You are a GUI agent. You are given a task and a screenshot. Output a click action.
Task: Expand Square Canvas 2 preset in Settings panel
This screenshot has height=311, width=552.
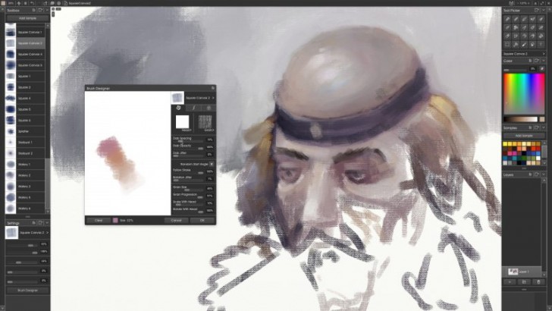[47, 233]
